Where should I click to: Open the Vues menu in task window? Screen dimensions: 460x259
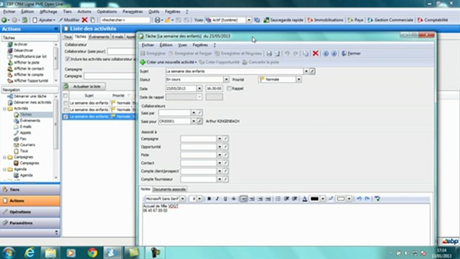pos(182,45)
